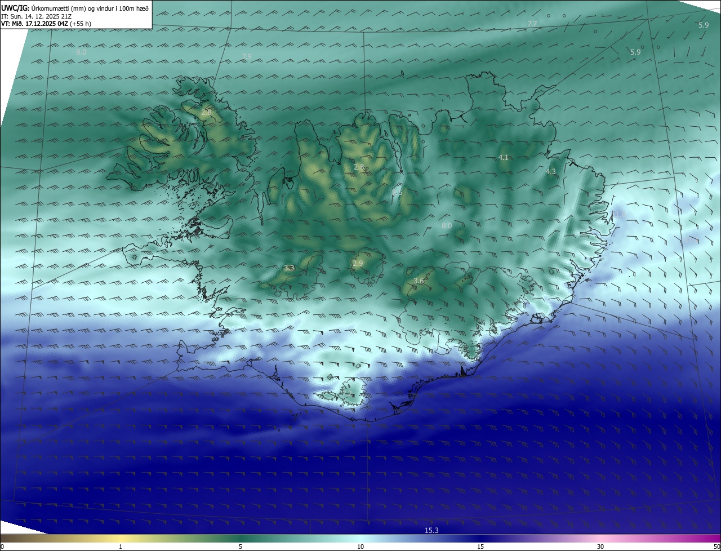
Task: Click the '30' tick label on color scale
Action: [x=600, y=546]
